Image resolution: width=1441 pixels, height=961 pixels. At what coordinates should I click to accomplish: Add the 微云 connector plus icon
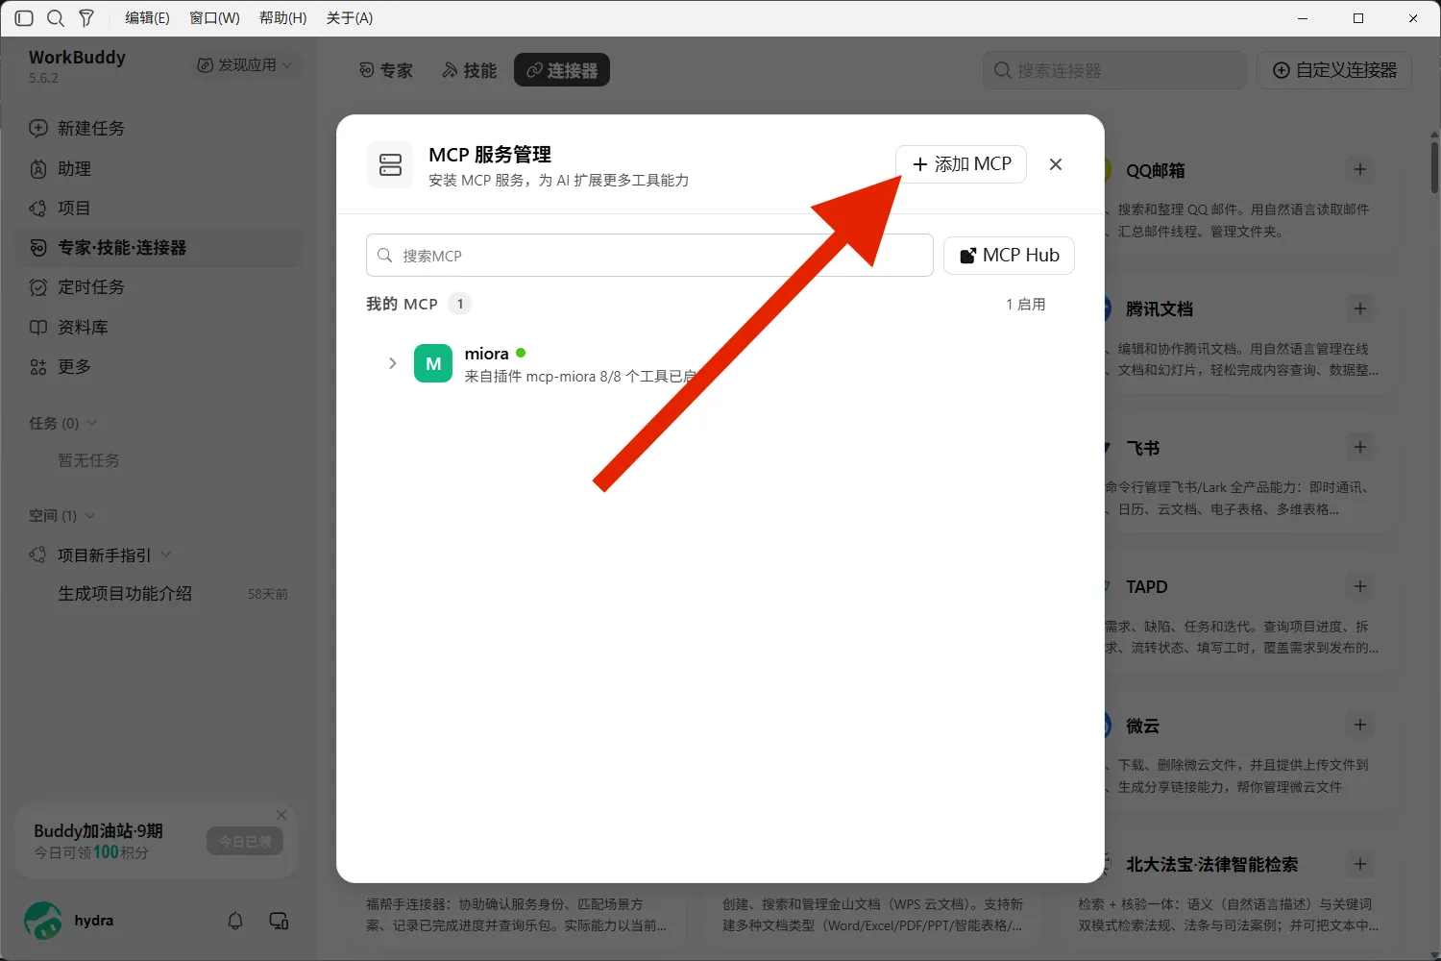(x=1360, y=725)
